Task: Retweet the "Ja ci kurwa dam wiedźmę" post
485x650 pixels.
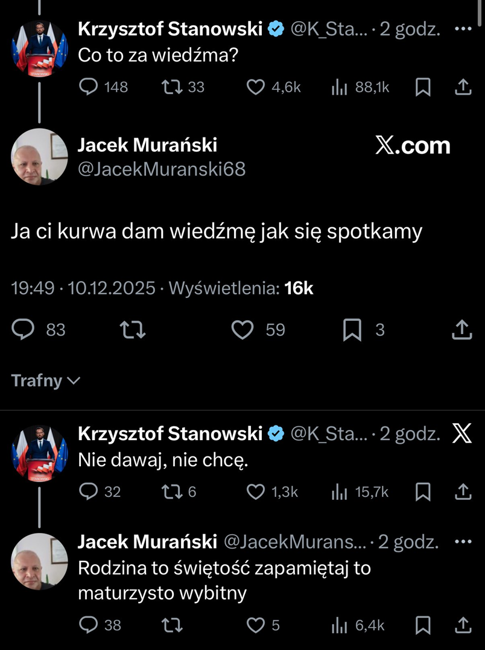Action: pos(133,330)
